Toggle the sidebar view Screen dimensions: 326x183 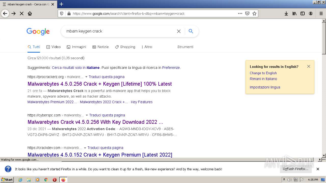(x=303, y=13)
